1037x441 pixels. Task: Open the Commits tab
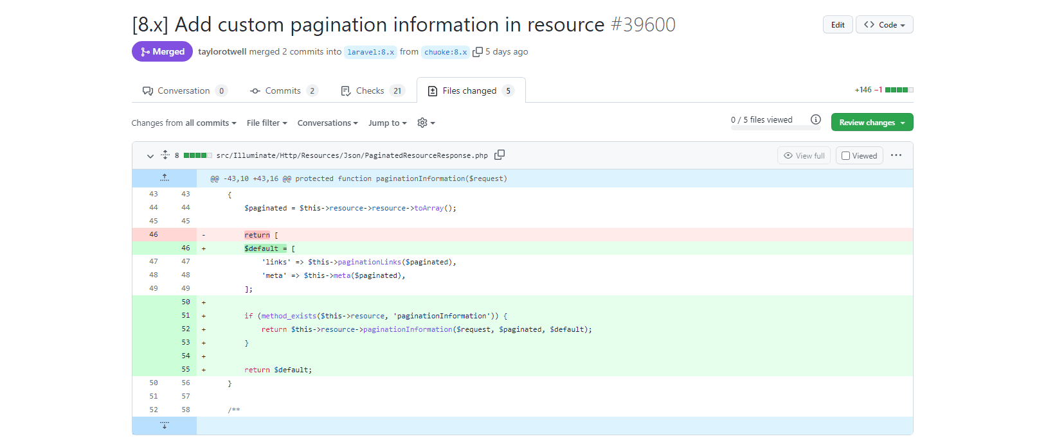click(284, 91)
